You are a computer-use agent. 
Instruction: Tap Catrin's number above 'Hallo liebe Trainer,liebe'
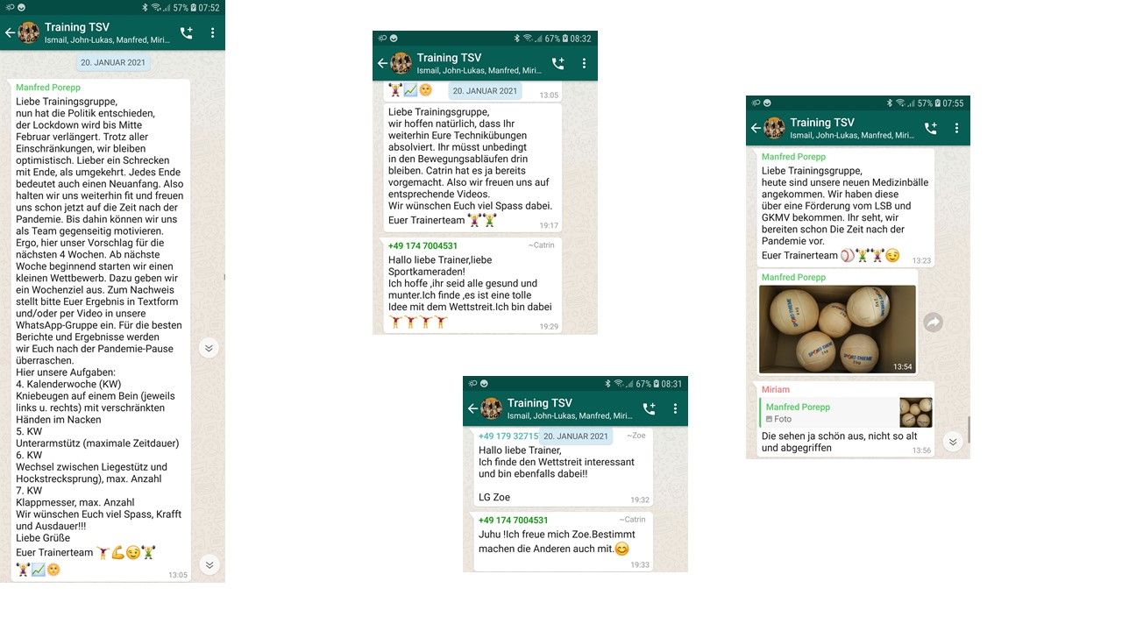coord(423,246)
